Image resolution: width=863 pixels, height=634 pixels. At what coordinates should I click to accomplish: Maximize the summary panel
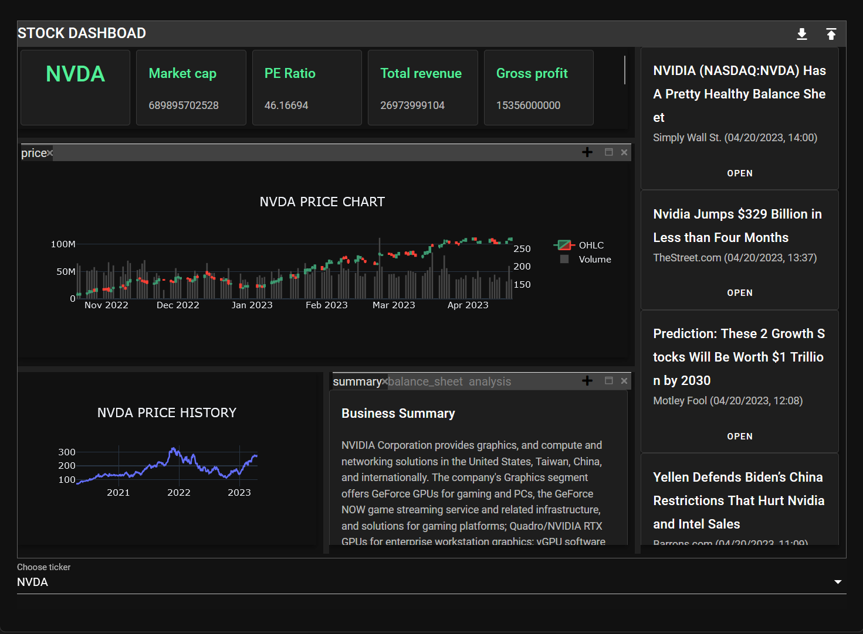click(x=609, y=381)
